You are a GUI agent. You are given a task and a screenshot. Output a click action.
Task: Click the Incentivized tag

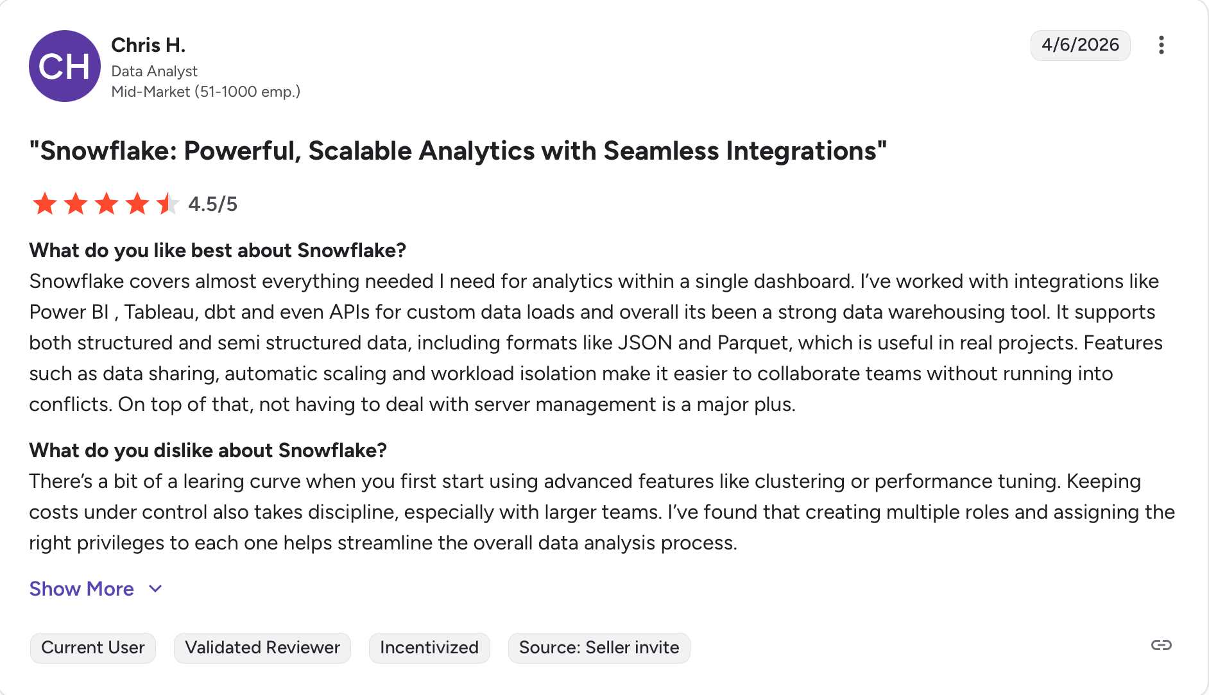tap(429, 648)
